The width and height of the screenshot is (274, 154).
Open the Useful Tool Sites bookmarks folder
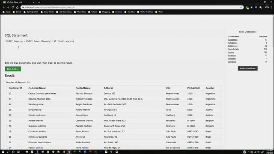coord(145,12)
